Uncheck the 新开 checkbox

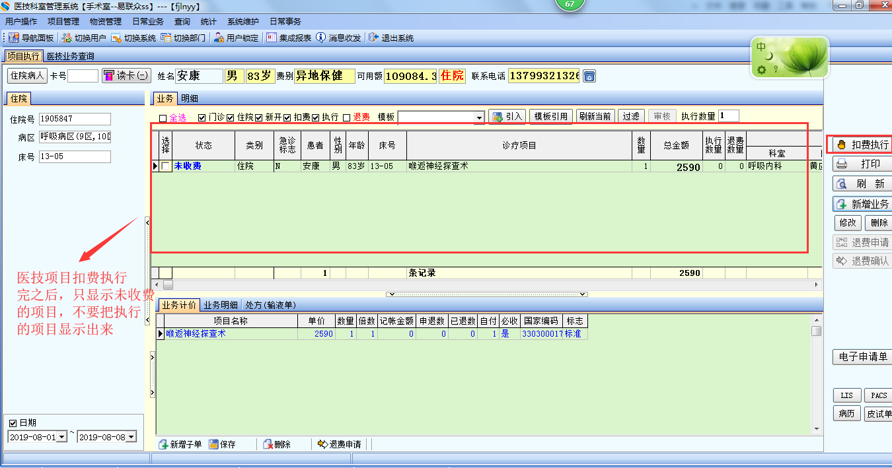point(259,117)
